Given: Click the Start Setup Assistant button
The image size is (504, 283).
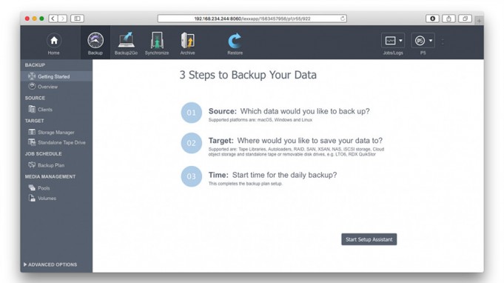Looking at the screenshot, I should (369, 239).
